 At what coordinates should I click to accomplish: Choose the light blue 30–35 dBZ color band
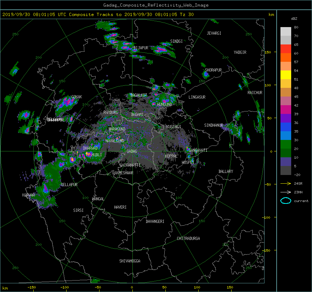286,136
